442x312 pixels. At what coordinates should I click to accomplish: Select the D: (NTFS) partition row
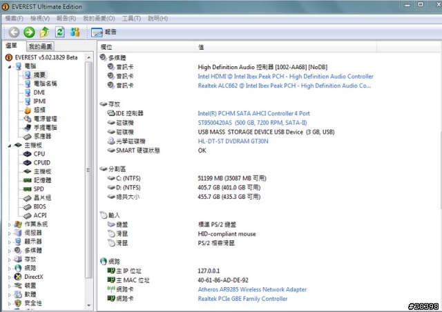[x=184, y=188]
